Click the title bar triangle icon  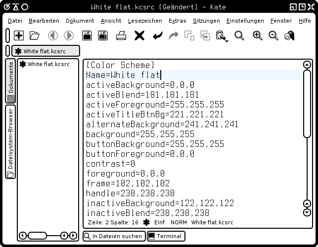[x=16, y=7]
